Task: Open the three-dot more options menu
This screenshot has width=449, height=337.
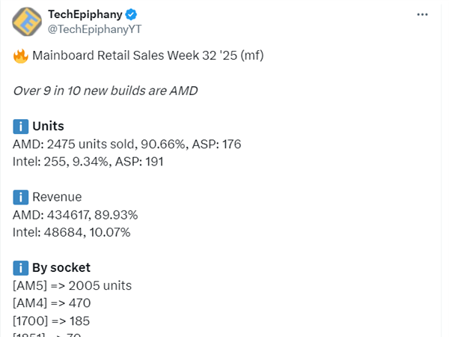Action: click(422, 15)
